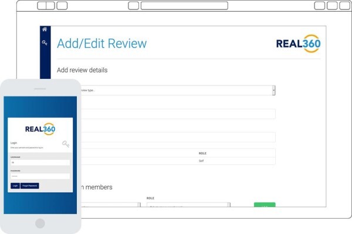Click the phone's Password input field
Image resolution: width=352 pixels, height=234 pixels.
click(x=40, y=176)
